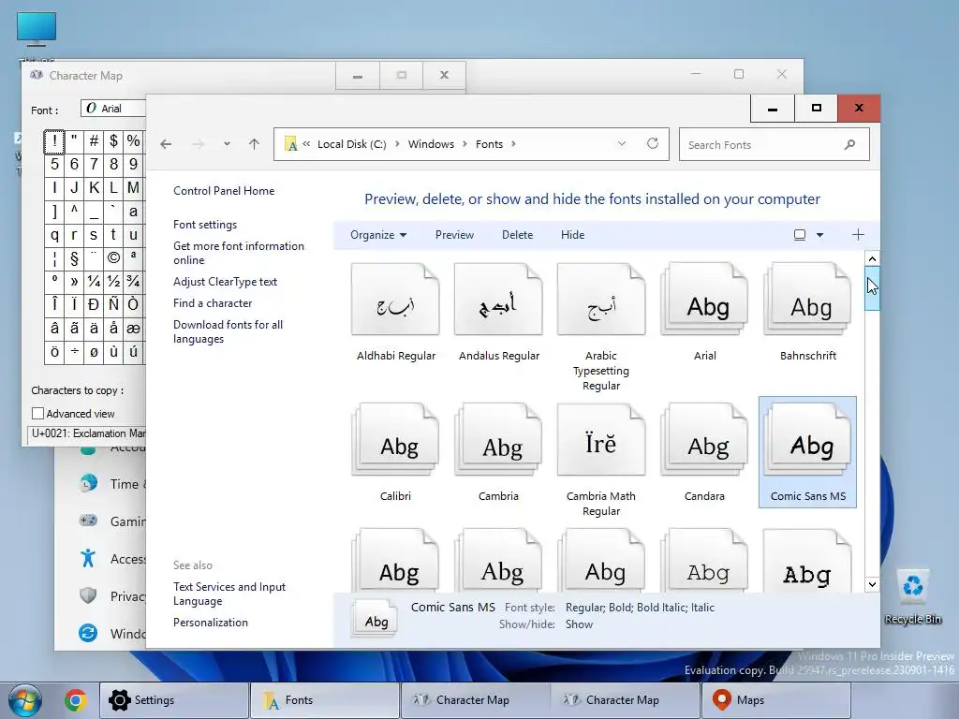This screenshot has height=719, width=959.
Task: Click the font list scrollbar thumb
Action: point(872,288)
